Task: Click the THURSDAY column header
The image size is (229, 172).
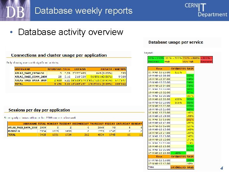Action: (97, 124)
